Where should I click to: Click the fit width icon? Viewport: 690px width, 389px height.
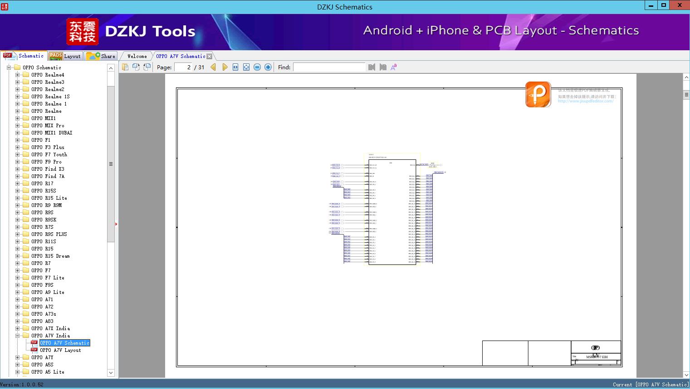coord(235,67)
